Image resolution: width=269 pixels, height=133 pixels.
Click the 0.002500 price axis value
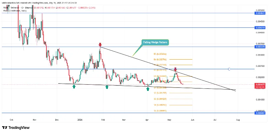pyautogui.click(x=260, y=66)
